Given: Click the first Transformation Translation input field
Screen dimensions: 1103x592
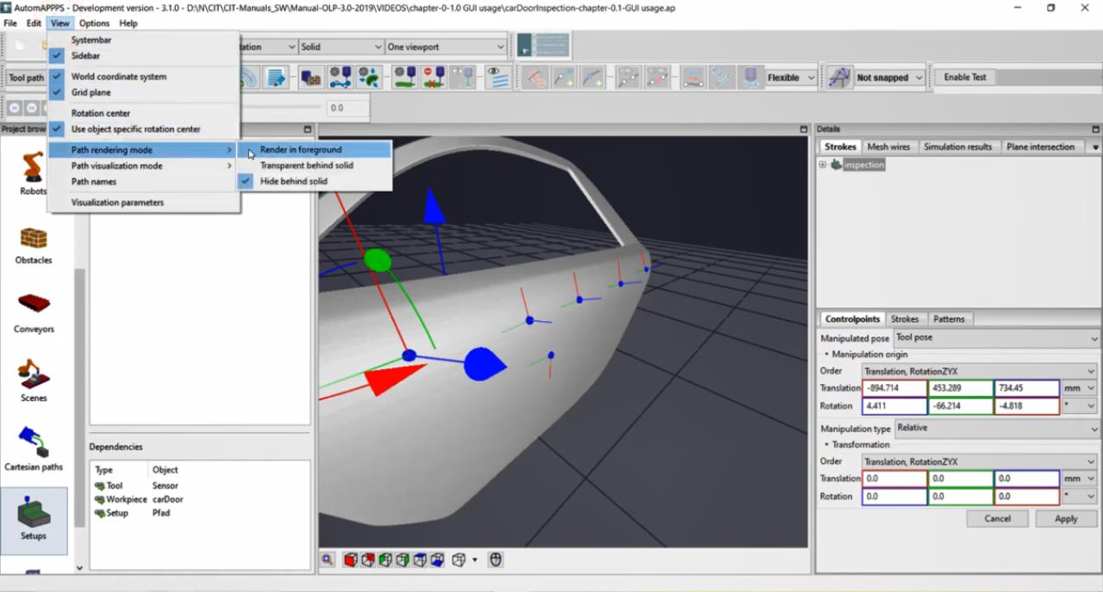Looking at the screenshot, I should tap(894, 478).
